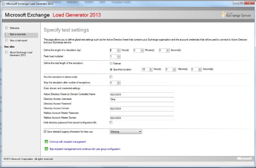Open View a test report in the sidebar
Viewport: 256px width, 168px height.
[x=18, y=41]
